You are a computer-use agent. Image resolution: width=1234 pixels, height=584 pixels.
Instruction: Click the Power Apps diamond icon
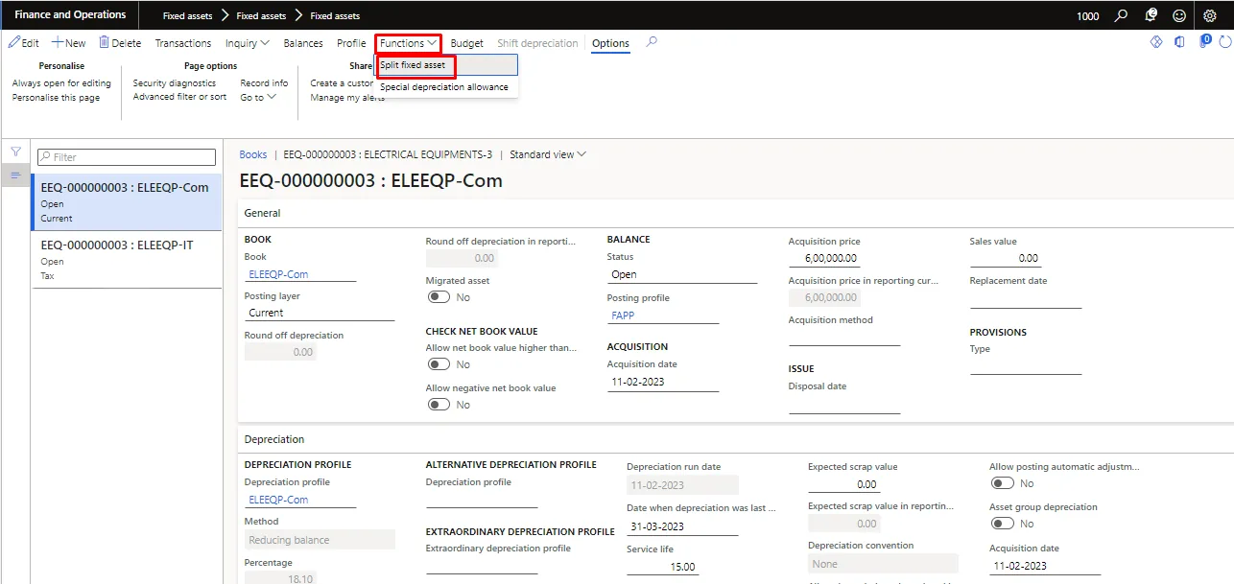coord(1156,42)
